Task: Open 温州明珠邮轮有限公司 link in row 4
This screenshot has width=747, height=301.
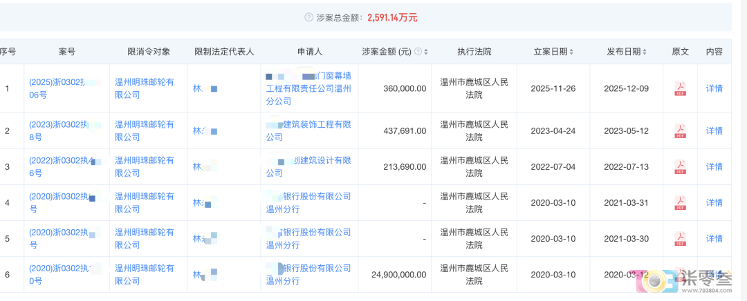Action: click(x=145, y=202)
